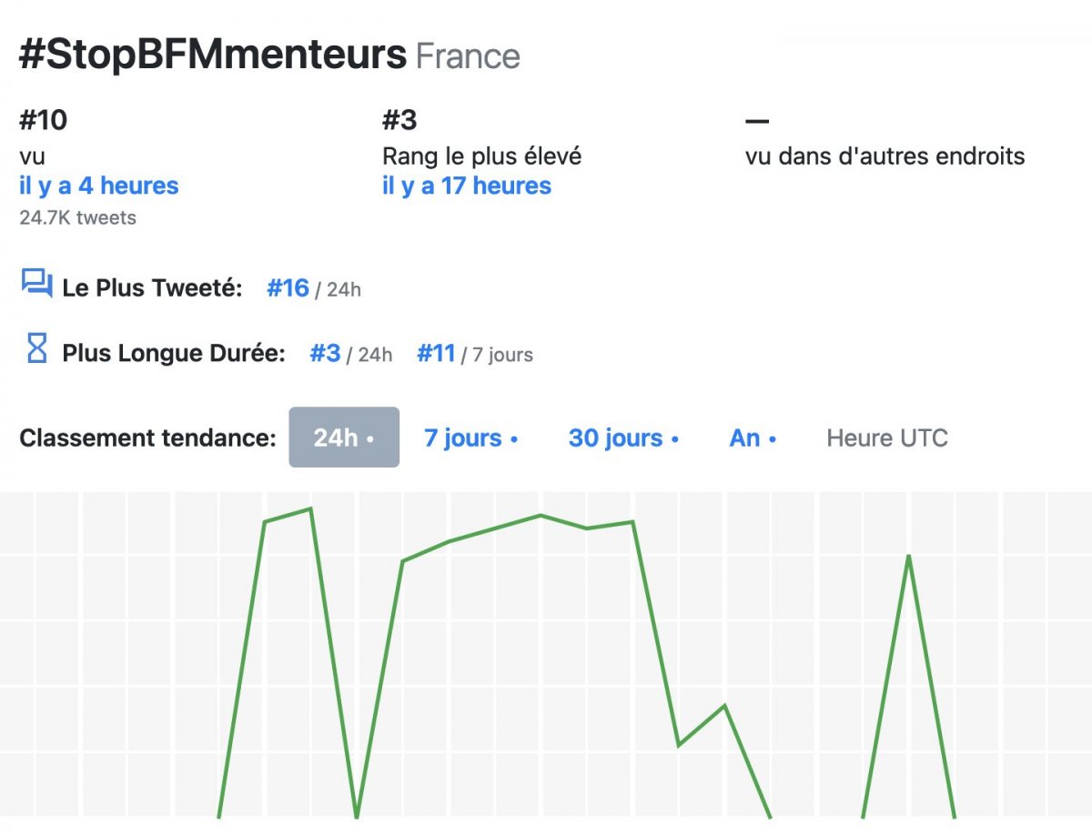This screenshot has height=835, width=1092.
Task: Select the 24h trend ranking tab
Action: click(x=344, y=438)
